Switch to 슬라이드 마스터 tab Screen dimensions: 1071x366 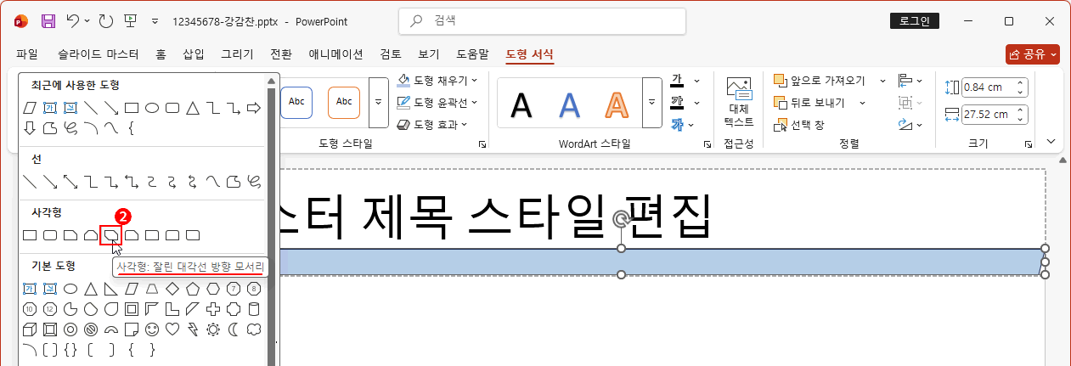99,54
